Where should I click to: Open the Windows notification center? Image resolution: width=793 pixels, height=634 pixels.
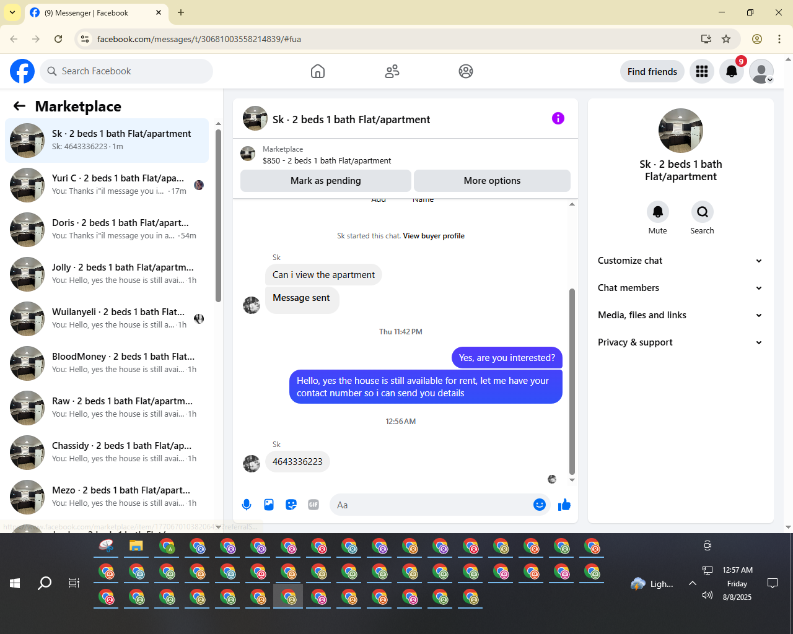click(x=773, y=583)
